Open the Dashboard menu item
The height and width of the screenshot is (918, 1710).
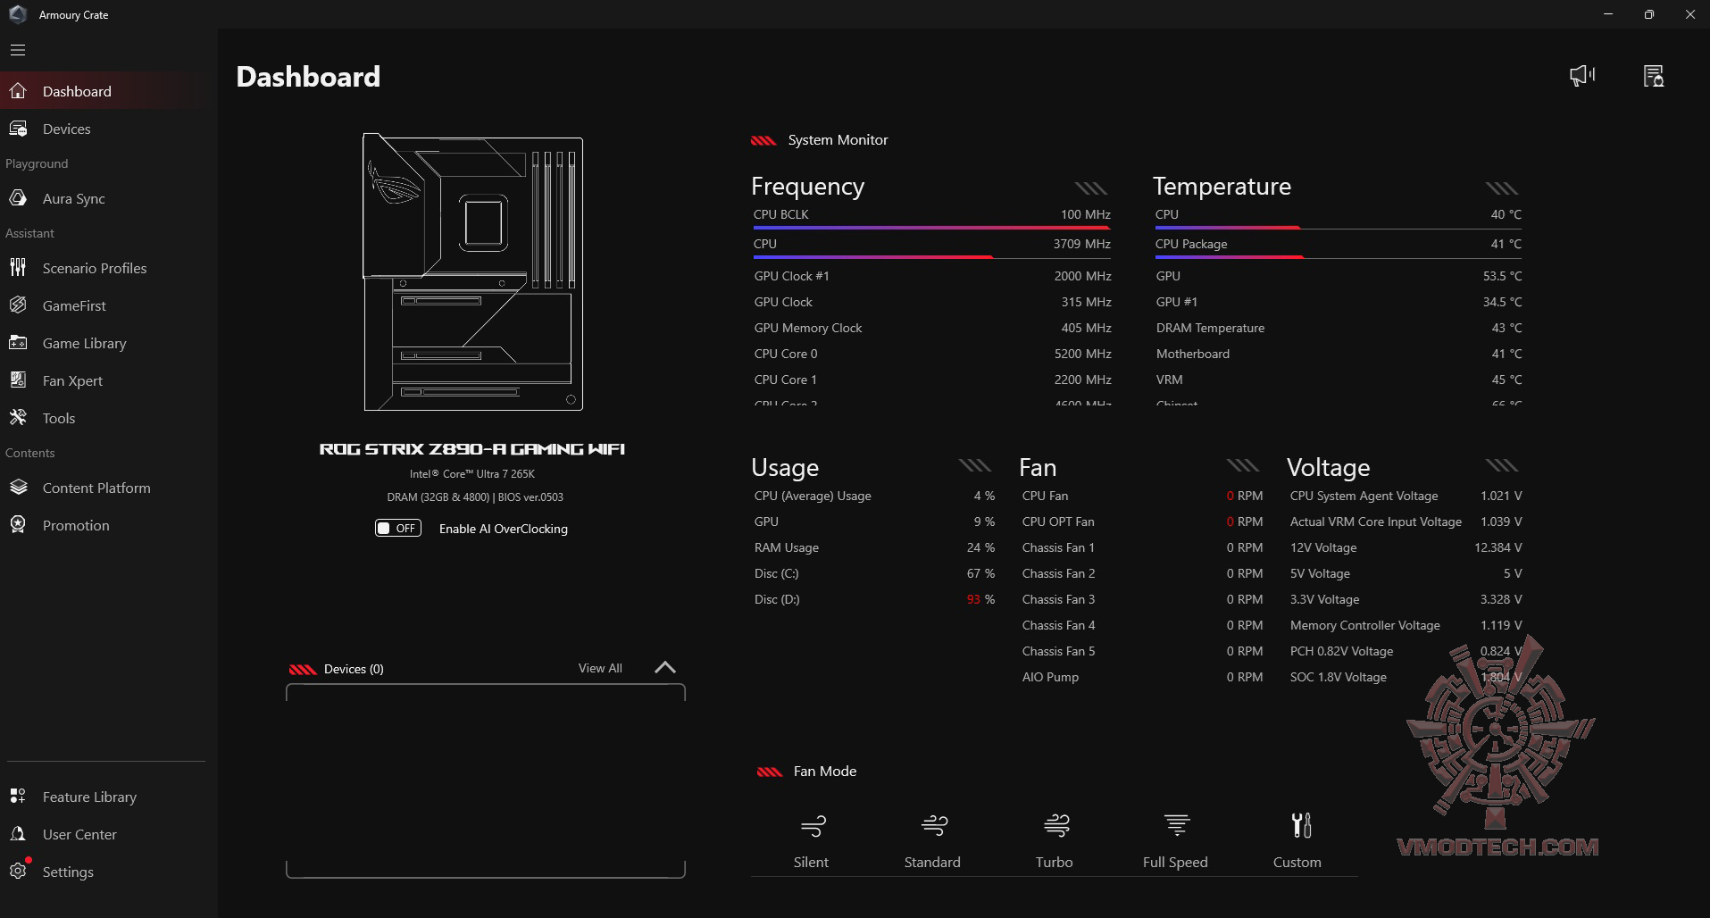coord(108,91)
